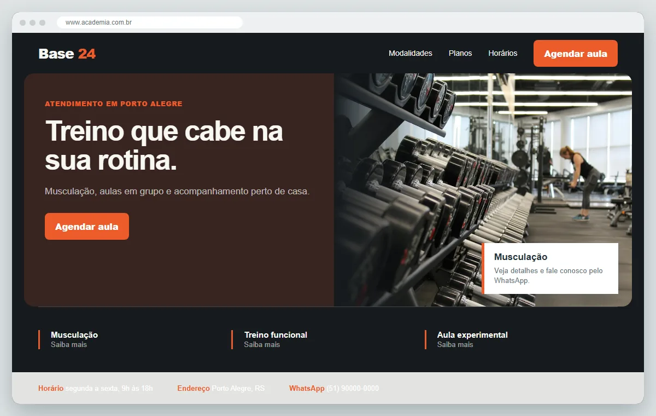Open the Planos menu item

tap(460, 53)
